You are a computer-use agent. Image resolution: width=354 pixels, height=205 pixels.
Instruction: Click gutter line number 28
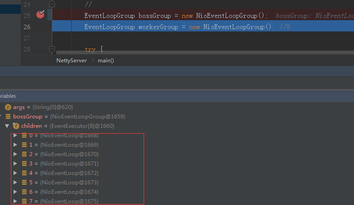pos(27,49)
